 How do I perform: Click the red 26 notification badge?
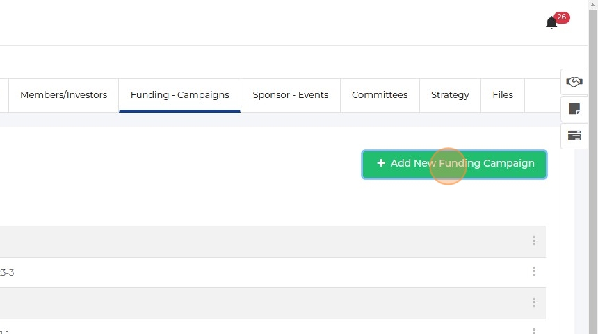pos(562,17)
